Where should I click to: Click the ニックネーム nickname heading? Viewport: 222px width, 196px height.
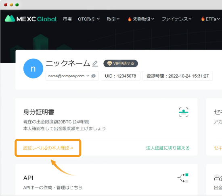point(68,63)
